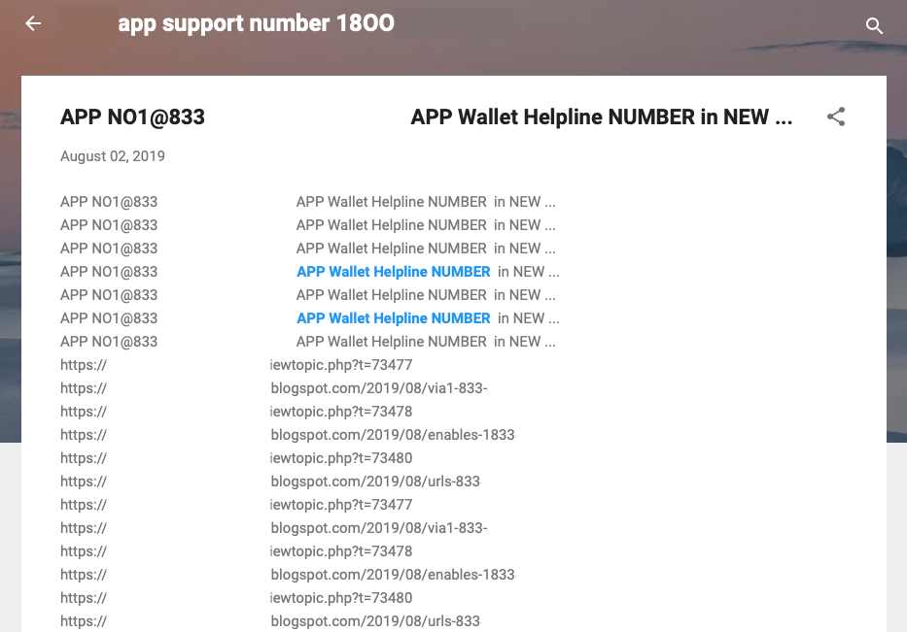Select the post date 'August 02, 2019'
Image resolution: width=907 pixels, height=632 pixels.
click(x=112, y=156)
